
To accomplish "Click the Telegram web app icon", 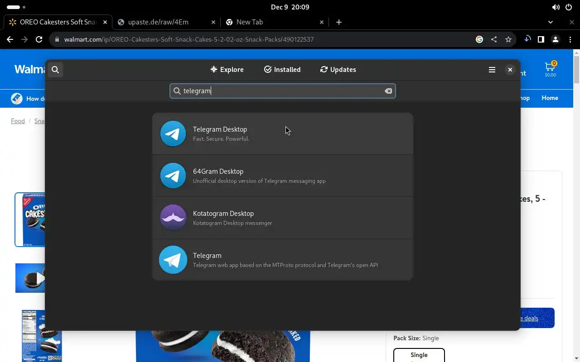I will click(173, 260).
